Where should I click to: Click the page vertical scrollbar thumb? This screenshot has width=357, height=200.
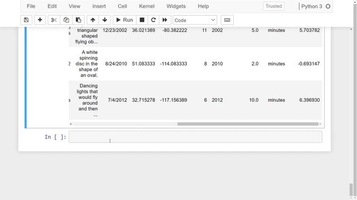coord(351,189)
